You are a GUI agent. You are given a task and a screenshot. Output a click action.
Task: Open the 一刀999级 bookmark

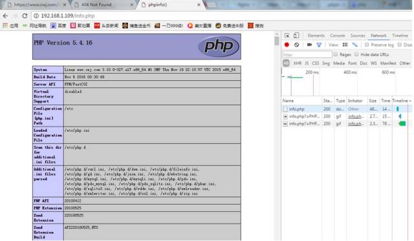(169, 26)
